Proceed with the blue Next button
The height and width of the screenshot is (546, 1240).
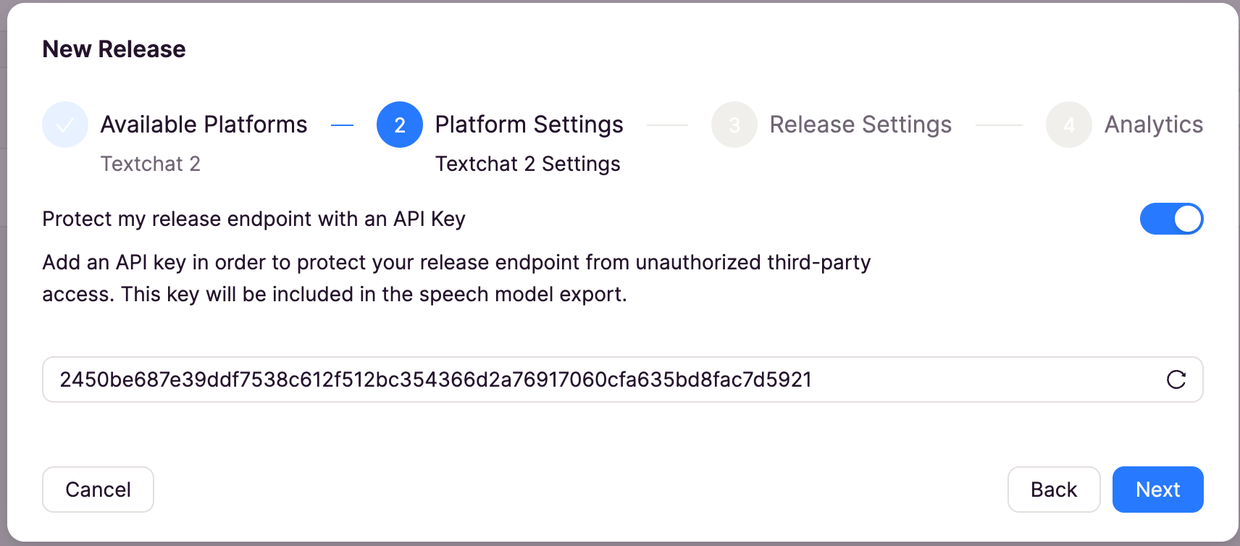point(1158,490)
